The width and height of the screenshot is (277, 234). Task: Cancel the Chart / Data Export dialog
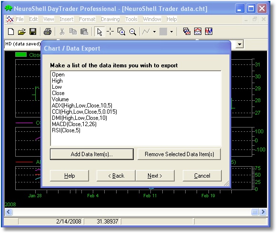(202, 176)
